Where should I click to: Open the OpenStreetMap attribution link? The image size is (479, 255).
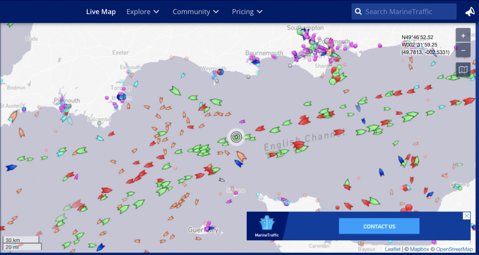[454, 249]
